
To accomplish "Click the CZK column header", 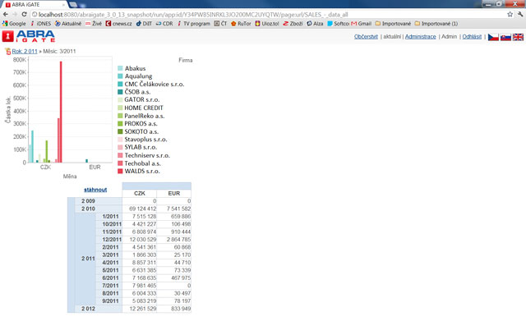I will (x=140, y=193).
